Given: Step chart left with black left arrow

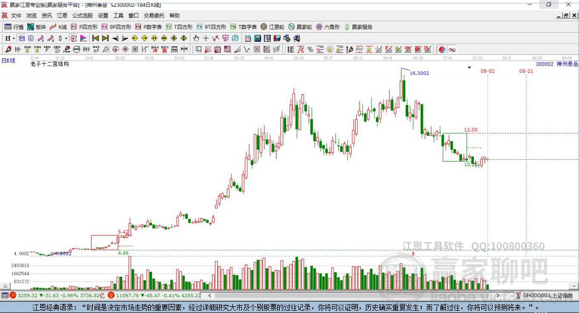Looking at the screenshot, I should 115,38.
